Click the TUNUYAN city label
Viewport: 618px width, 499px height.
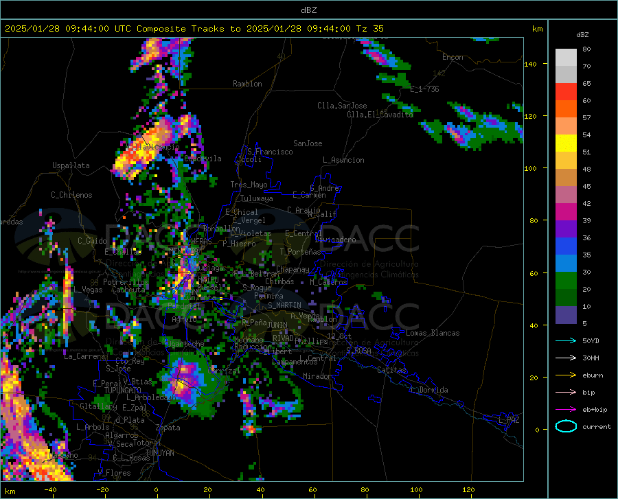coord(159,453)
